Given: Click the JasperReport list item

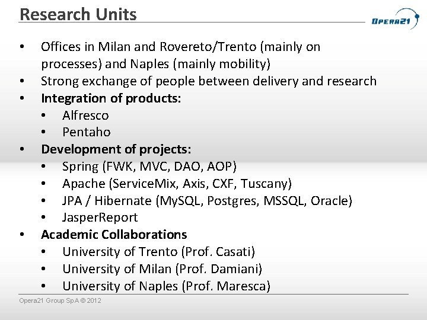Looking at the screenshot, I should 100,217.
